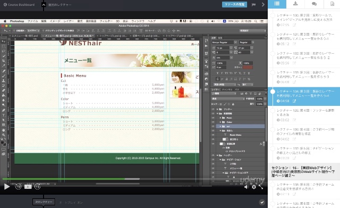Open the layer blend mode dropdown
This screenshot has width=340, height=208.
coord(228,99)
